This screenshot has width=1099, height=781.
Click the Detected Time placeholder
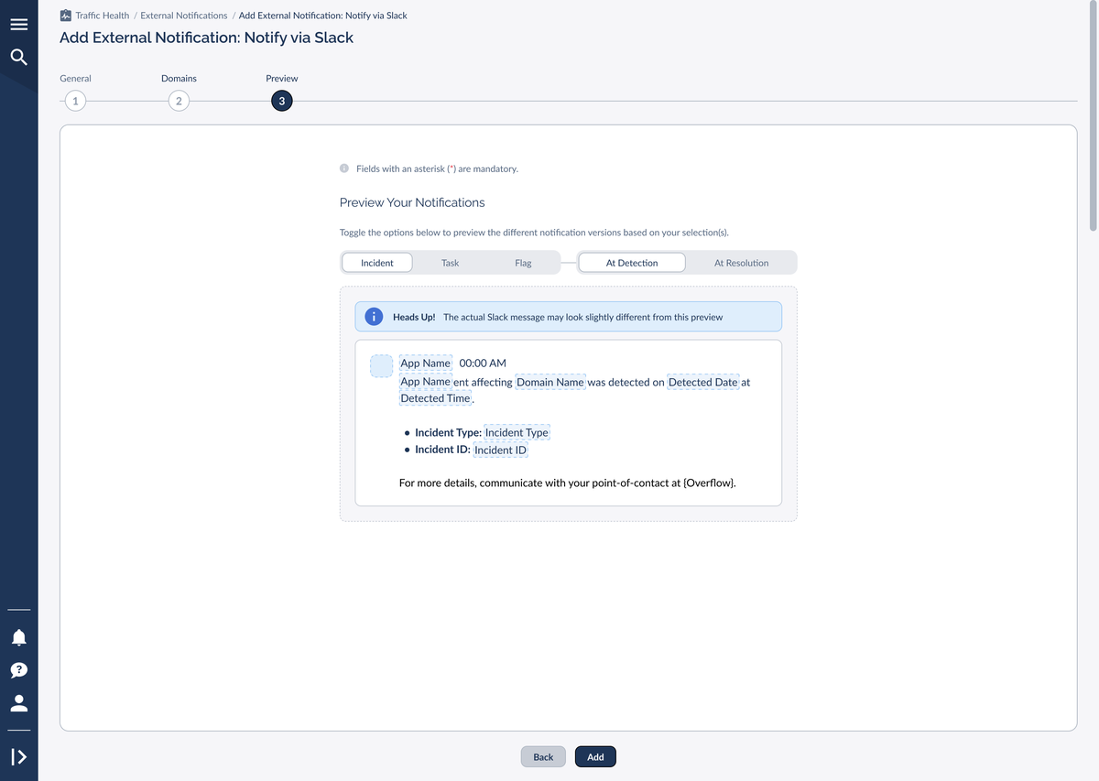coord(435,398)
